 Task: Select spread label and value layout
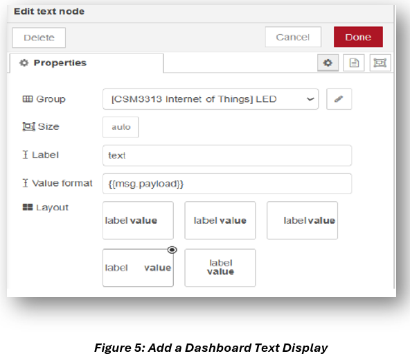pyautogui.click(x=138, y=268)
